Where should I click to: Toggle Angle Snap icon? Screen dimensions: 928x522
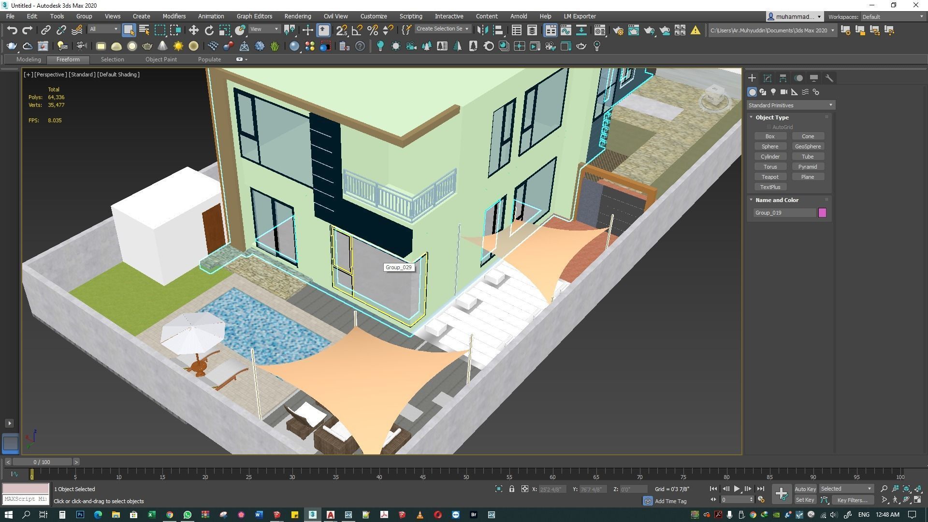coord(357,30)
